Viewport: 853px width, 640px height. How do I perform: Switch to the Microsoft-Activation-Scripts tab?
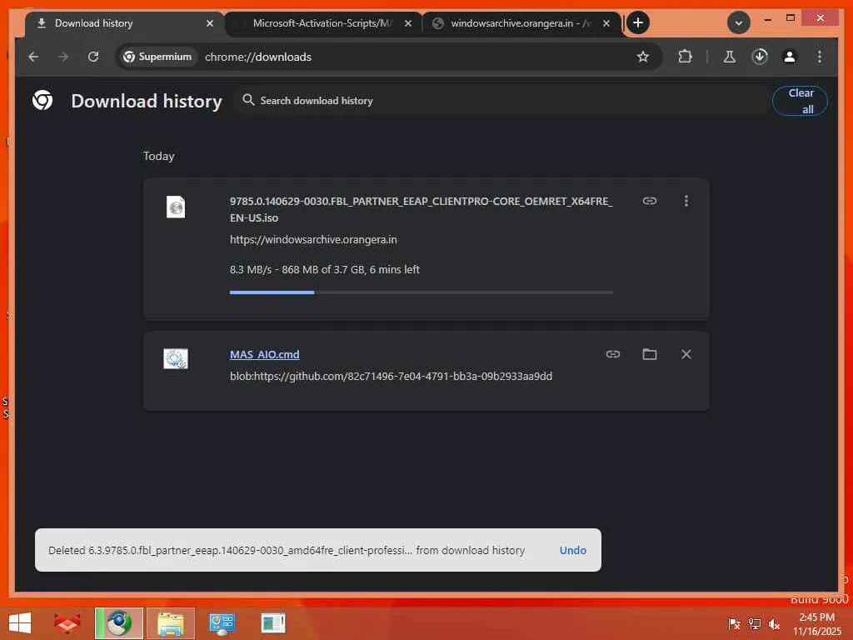pyautogui.click(x=322, y=23)
